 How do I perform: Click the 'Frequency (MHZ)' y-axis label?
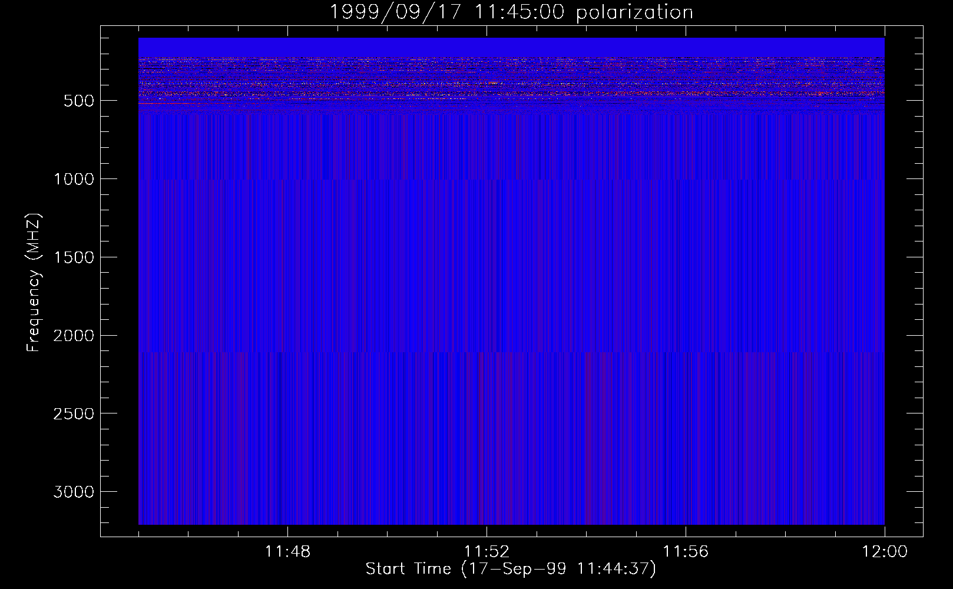coord(34,283)
